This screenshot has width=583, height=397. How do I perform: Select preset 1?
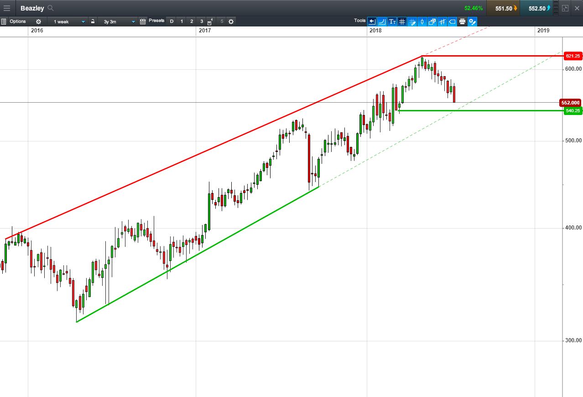click(182, 21)
